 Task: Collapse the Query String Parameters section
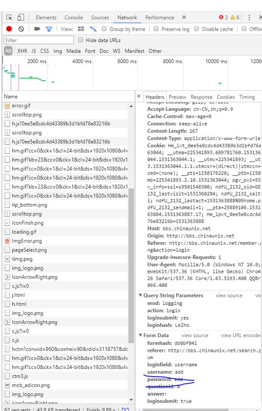(x=141, y=295)
